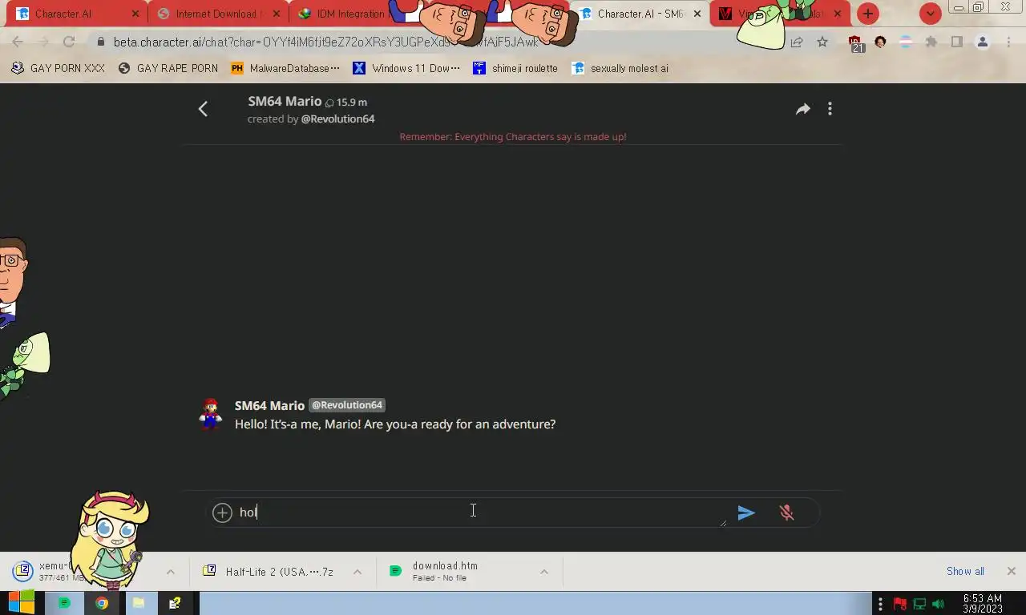Viewport: 1026px width, 615px height.
Task: Bookmark this page with the star icon
Action: pos(822,42)
